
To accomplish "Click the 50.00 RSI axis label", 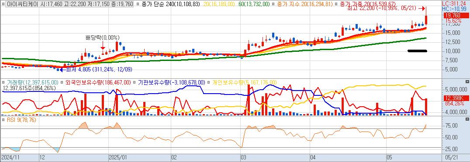I will 452,138.
